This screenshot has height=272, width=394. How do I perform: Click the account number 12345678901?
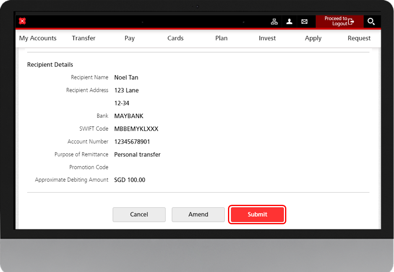[x=132, y=142]
